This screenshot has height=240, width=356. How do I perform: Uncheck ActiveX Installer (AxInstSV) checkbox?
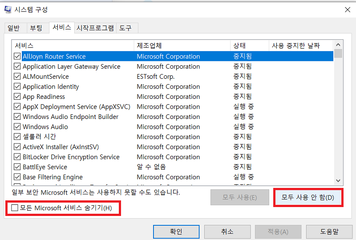(17, 146)
